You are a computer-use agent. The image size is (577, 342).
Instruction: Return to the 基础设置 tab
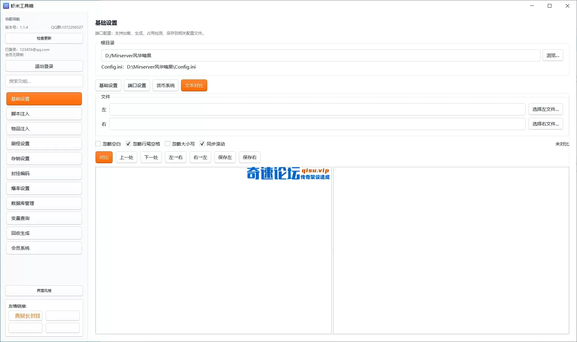[x=108, y=85]
